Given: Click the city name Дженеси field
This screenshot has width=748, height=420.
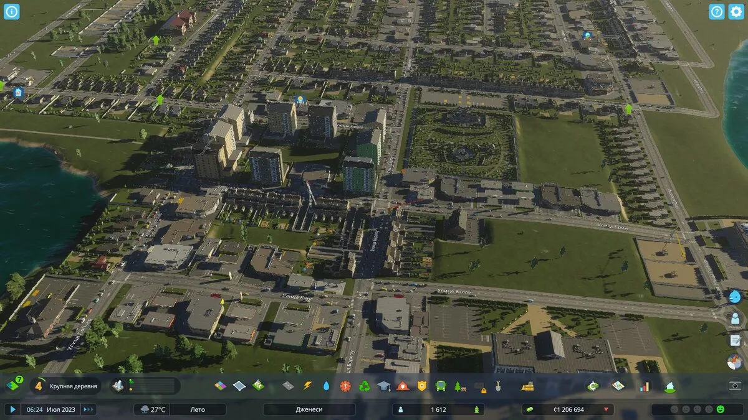Looking at the screenshot, I should [309, 409].
